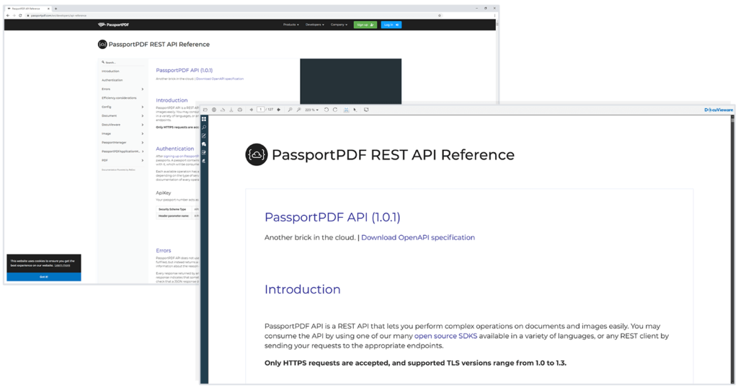This screenshot has width=738, height=388.
Task: Open the Products menu on the website
Action: click(x=291, y=25)
